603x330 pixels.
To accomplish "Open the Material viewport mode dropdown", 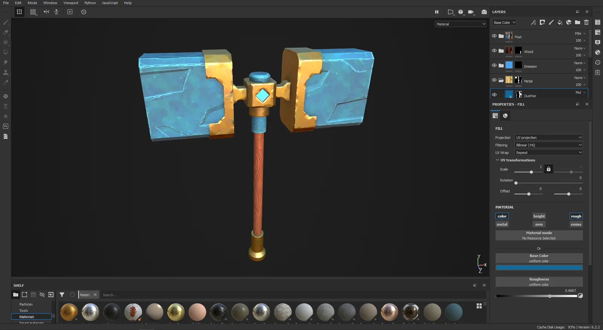I will pos(461,24).
